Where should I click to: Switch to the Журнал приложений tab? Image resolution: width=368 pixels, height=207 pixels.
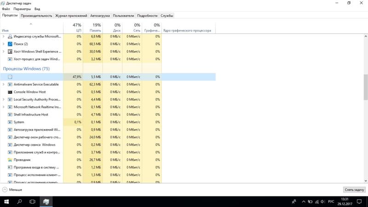coord(71,16)
